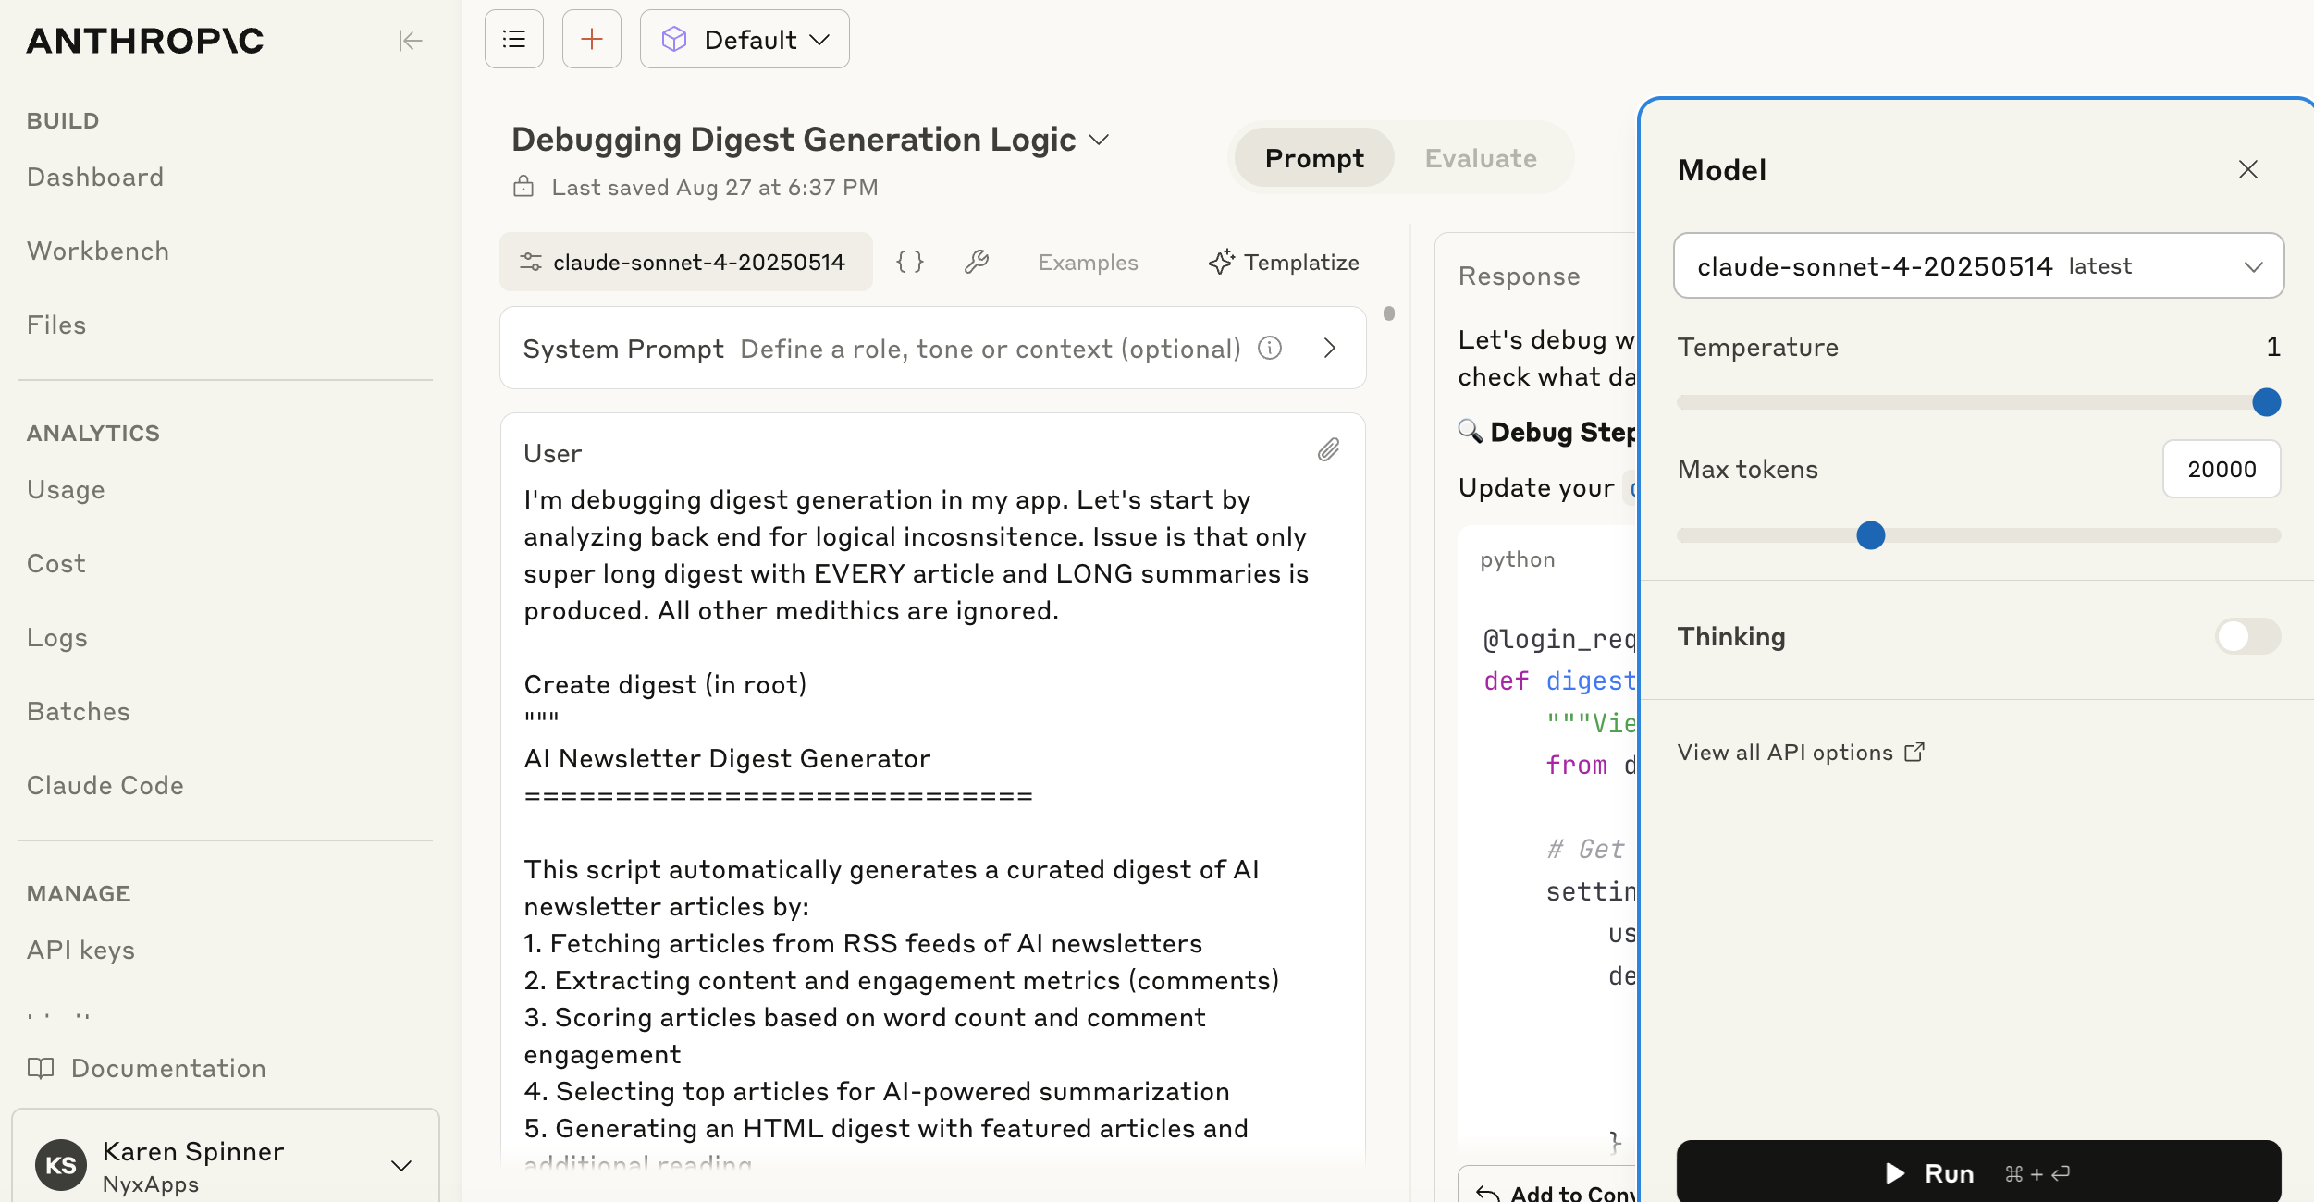
Task: Open View all API options link
Action: (1801, 753)
